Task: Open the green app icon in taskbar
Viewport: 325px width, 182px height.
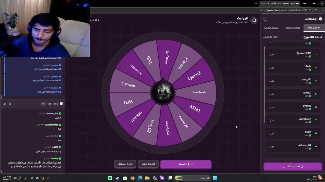Action: [110, 178]
